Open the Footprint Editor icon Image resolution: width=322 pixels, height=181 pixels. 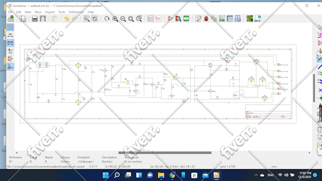pyautogui.click(x=186, y=18)
